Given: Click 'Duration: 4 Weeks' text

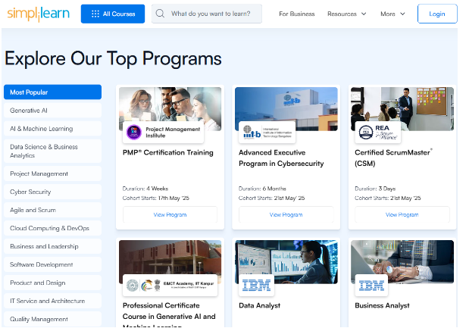Looking at the screenshot, I should 145,189.
